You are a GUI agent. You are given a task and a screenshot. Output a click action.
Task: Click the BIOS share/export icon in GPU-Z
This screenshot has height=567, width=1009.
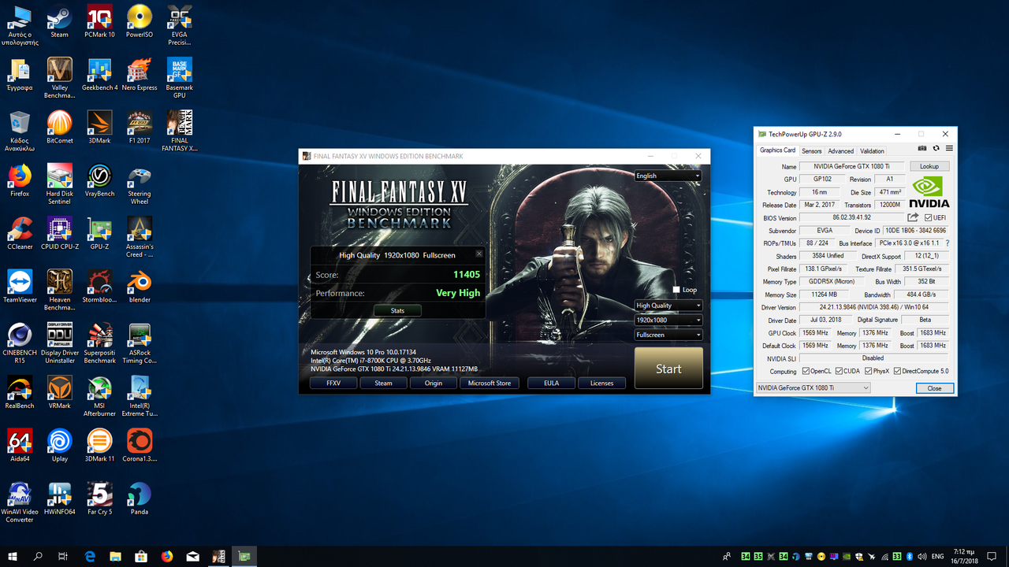[x=913, y=217]
